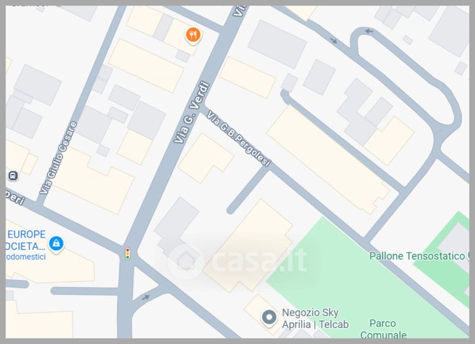Click the long building beside Via Pergolesi
This screenshot has height=344, width=475.
(x=328, y=160)
